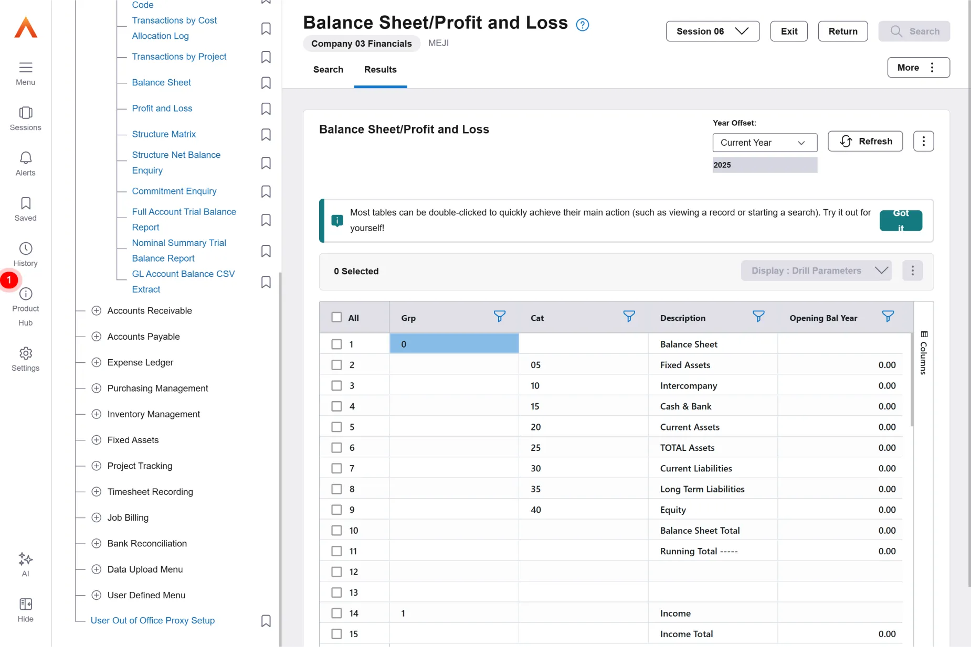Image resolution: width=971 pixels, height=647 pixels.
Task: Select the Results tab
Action: point(381,70)
